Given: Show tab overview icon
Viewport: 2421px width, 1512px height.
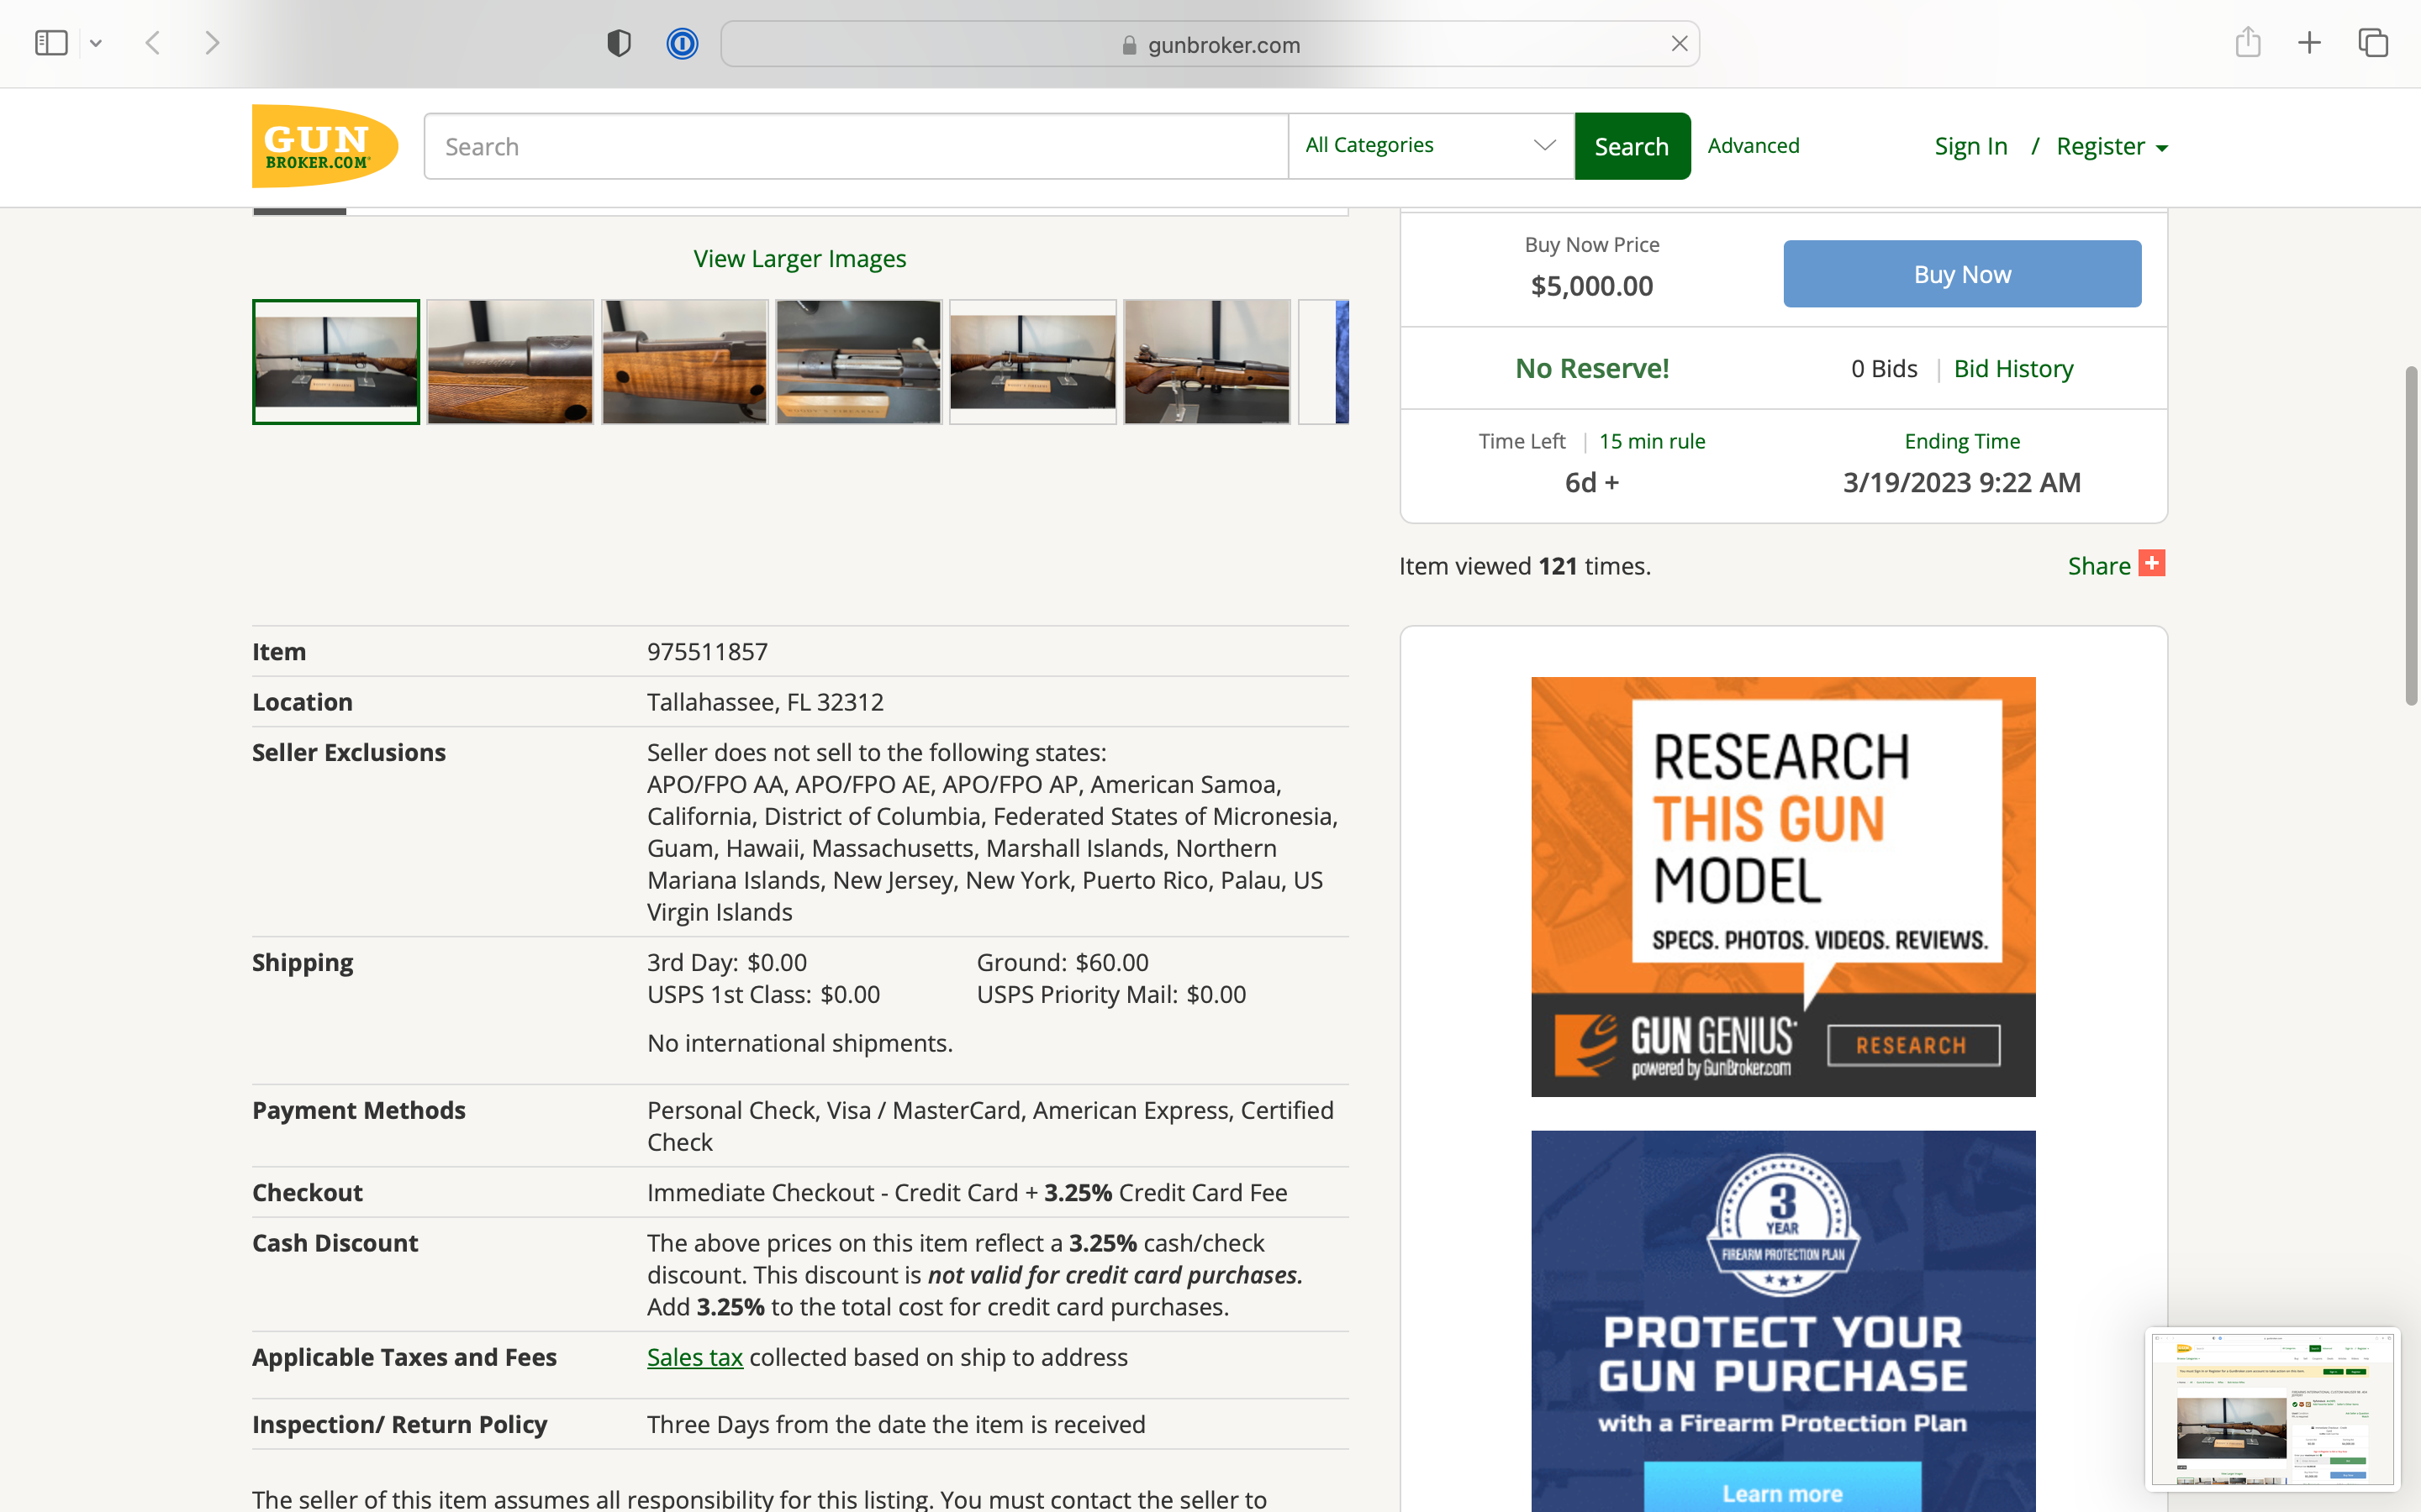Looking at the screenshot, I should click(2373, 43).
